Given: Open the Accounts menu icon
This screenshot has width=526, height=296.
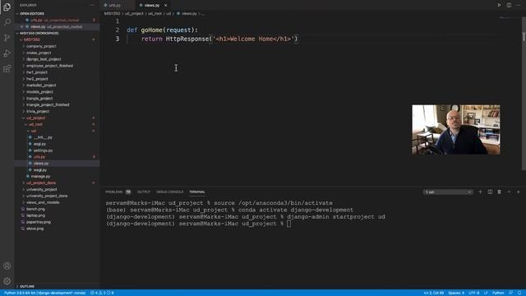Looking at the screenshot, I should [x=7, y=266].
